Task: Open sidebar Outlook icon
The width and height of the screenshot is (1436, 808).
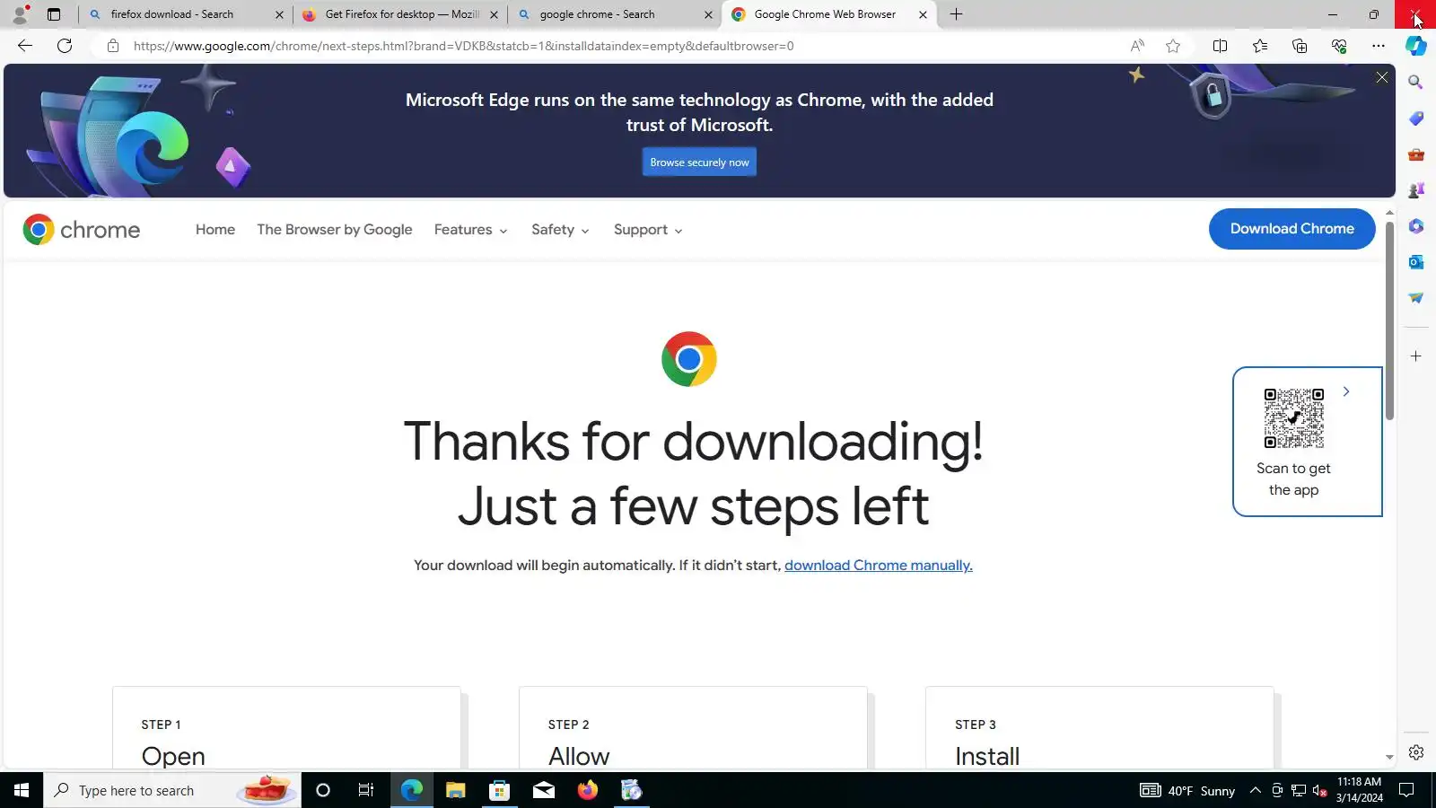Action: point(1416,262)
